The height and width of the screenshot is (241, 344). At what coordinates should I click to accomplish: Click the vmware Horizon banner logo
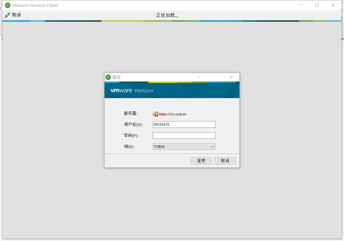(132, 90)
